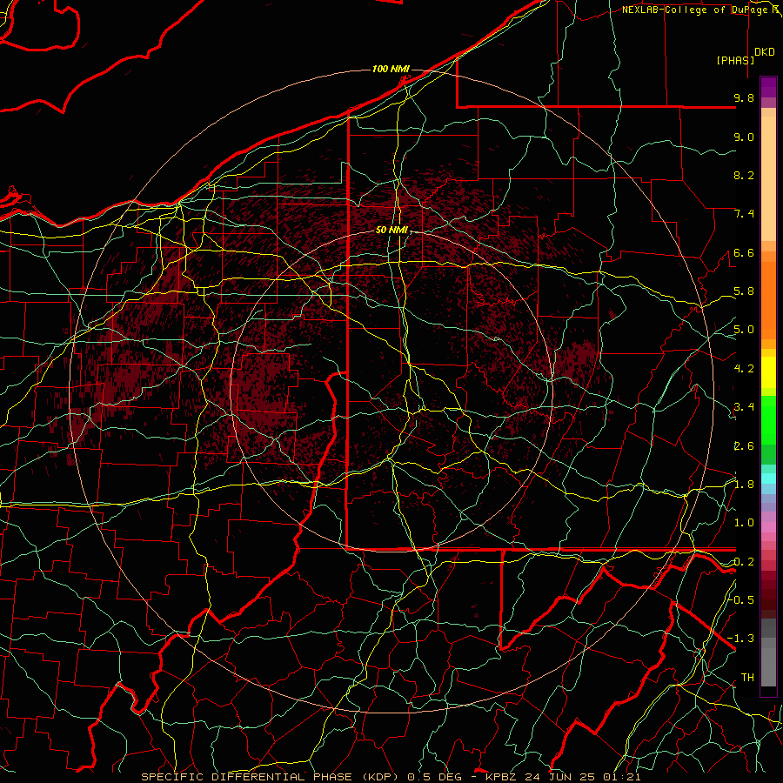The height and width of the screenshot is (783, 783).
Task: Click the "DKD" label above the color scale
Action: 765,52
